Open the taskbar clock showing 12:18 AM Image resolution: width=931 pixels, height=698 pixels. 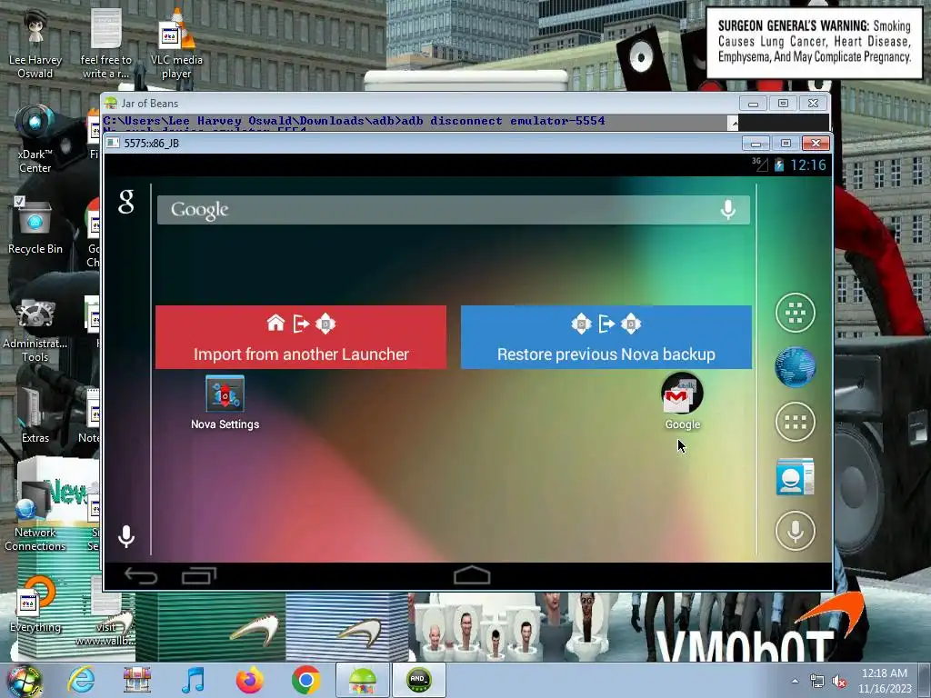(885, 680)
